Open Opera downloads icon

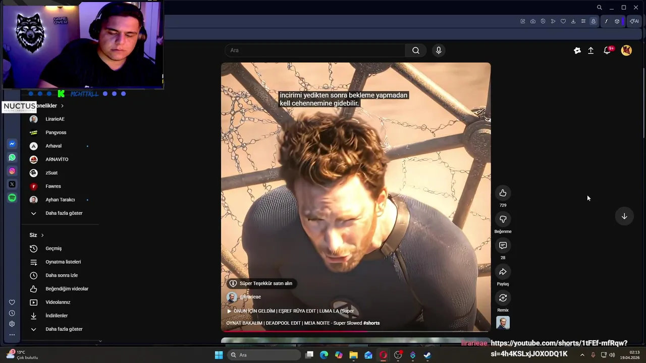pyautogui.click(x=573, y=21)
